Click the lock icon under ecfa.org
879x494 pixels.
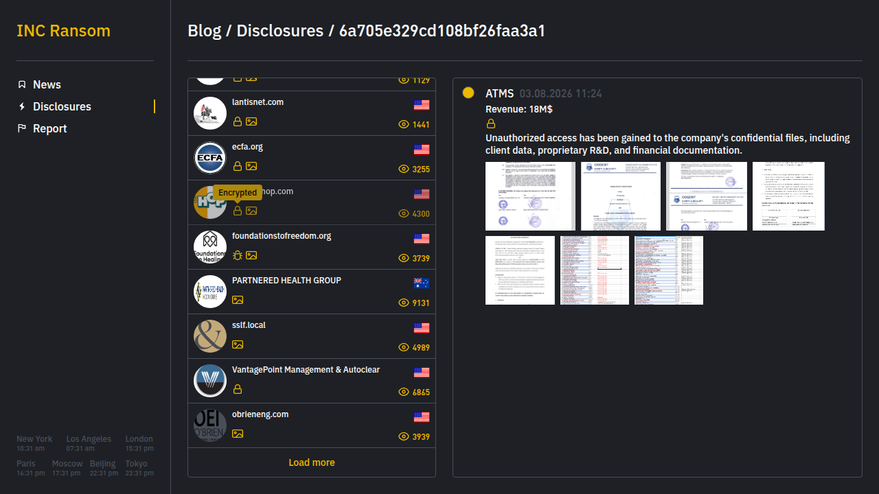[x=238, y=166]
